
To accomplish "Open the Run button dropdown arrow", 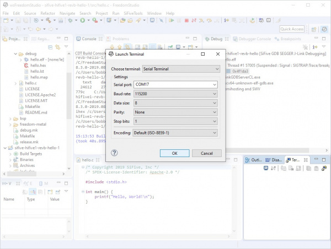I will [x=88, y=20].
